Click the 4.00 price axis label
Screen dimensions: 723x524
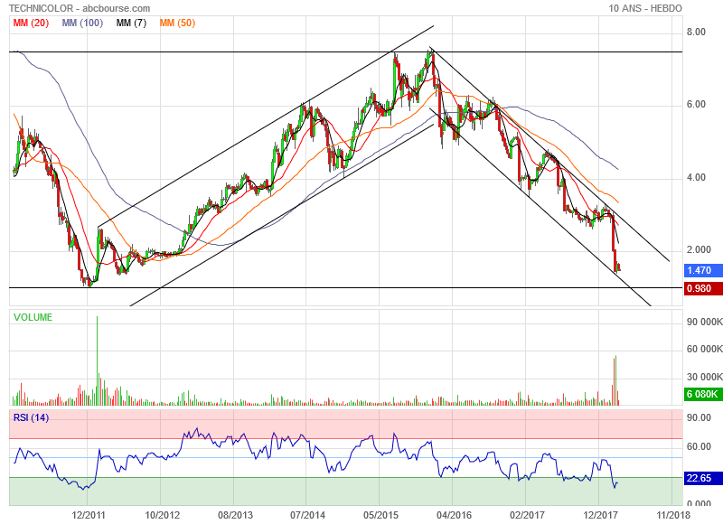coord(696,177)
